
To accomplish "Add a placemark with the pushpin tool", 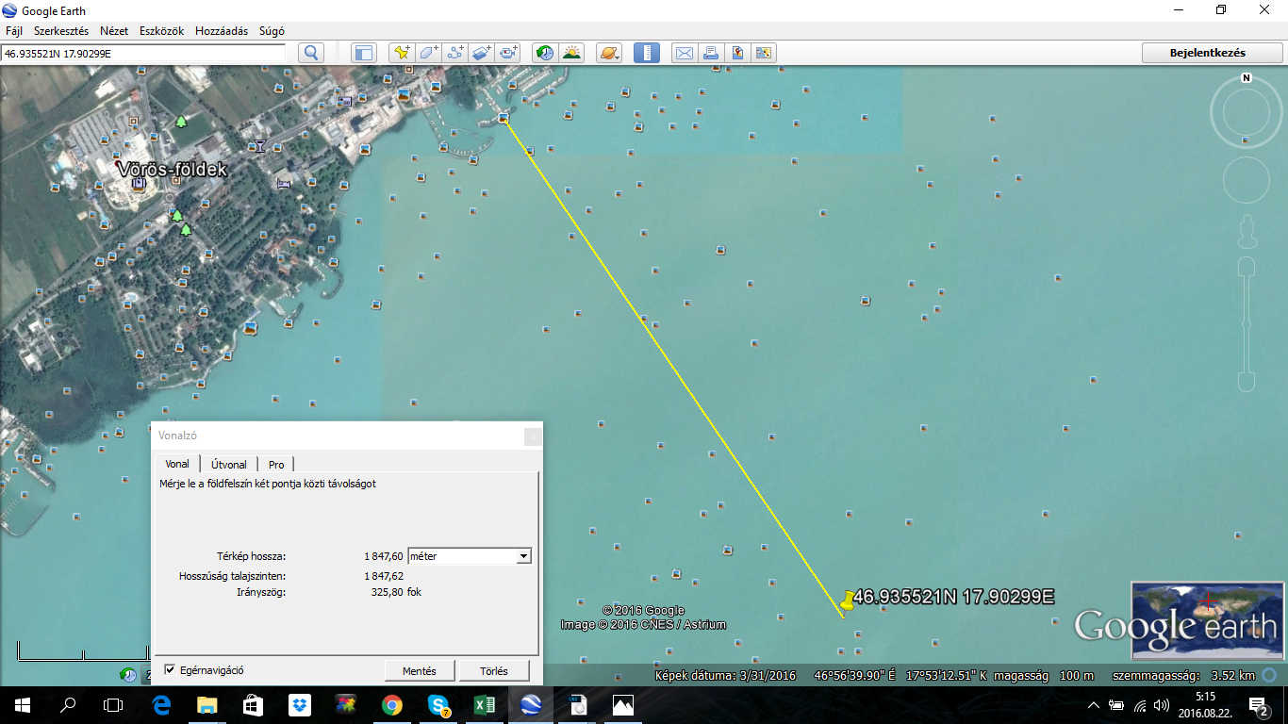I will pos(402,53).
